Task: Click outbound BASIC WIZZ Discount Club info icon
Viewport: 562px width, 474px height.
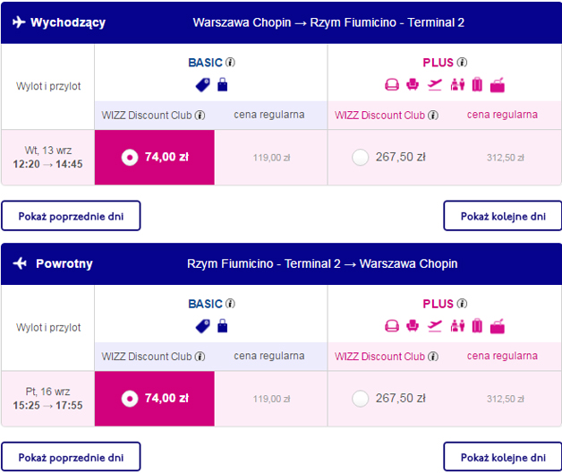Action: pos(200,116)
